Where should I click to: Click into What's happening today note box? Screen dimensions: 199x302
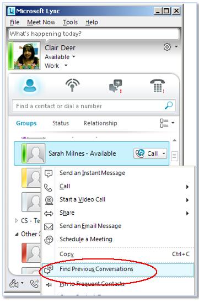pos(94,34)
